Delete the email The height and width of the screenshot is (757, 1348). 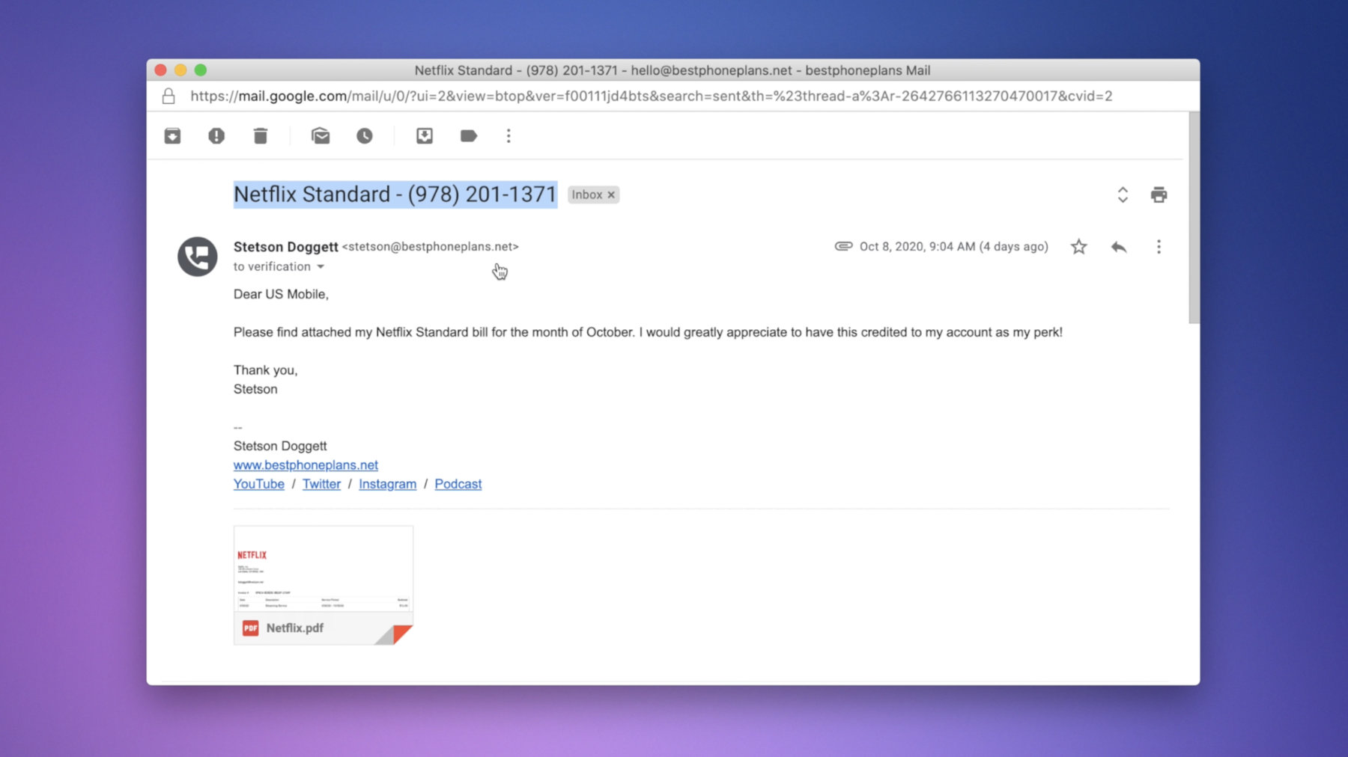(x=261, y=135)
